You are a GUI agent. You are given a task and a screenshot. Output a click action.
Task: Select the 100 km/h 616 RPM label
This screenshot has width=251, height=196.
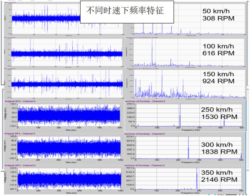(218, 50)
